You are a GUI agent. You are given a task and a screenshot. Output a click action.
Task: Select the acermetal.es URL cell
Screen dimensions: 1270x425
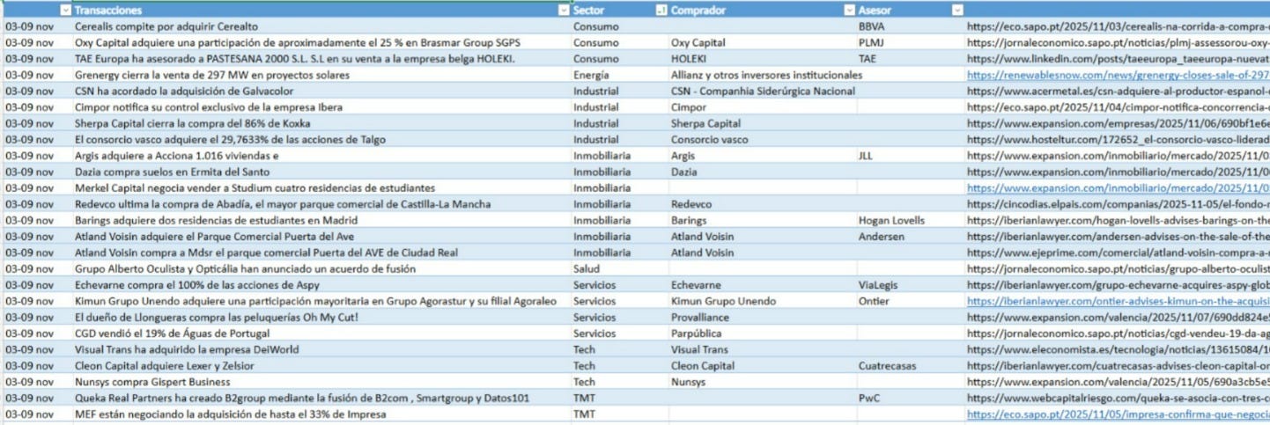[1118, 91]
